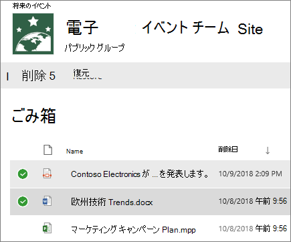Viewport: 291px width, 242px height.
Task: Open the 電子 イベント チーム Site title
Action: [165, 28]
